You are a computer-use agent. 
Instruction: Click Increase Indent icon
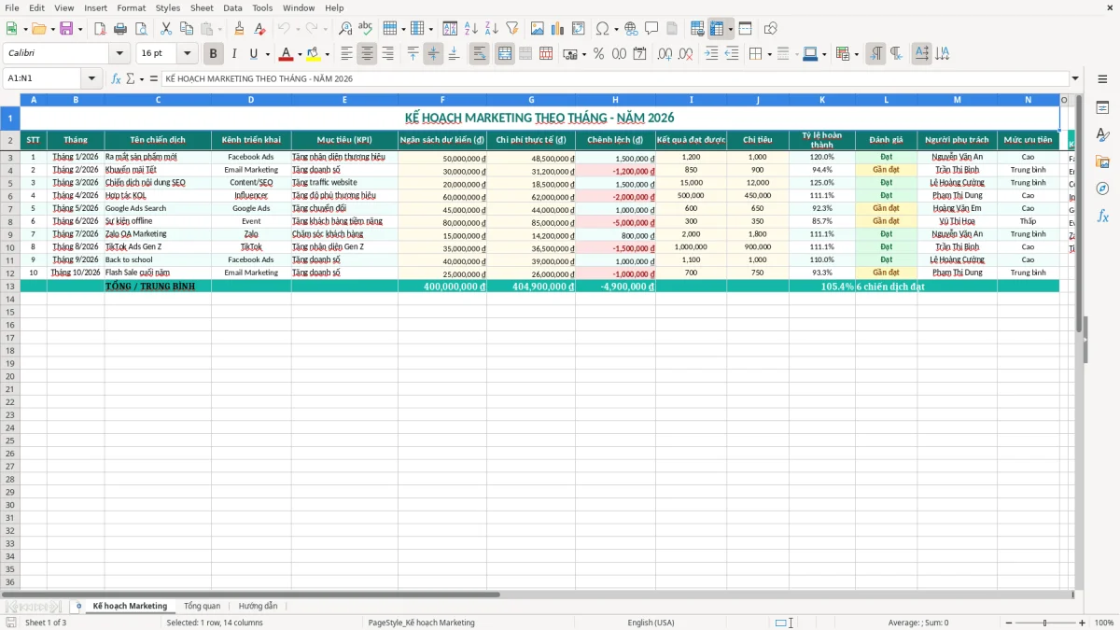pyautogui.click(x=711, y=54)
